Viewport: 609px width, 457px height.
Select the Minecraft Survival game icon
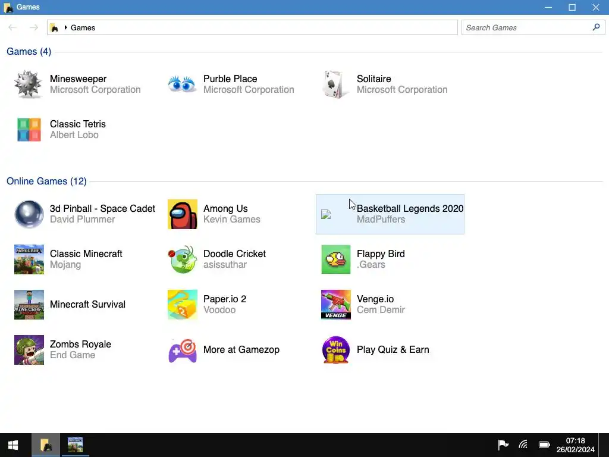[x=29, y=305]
